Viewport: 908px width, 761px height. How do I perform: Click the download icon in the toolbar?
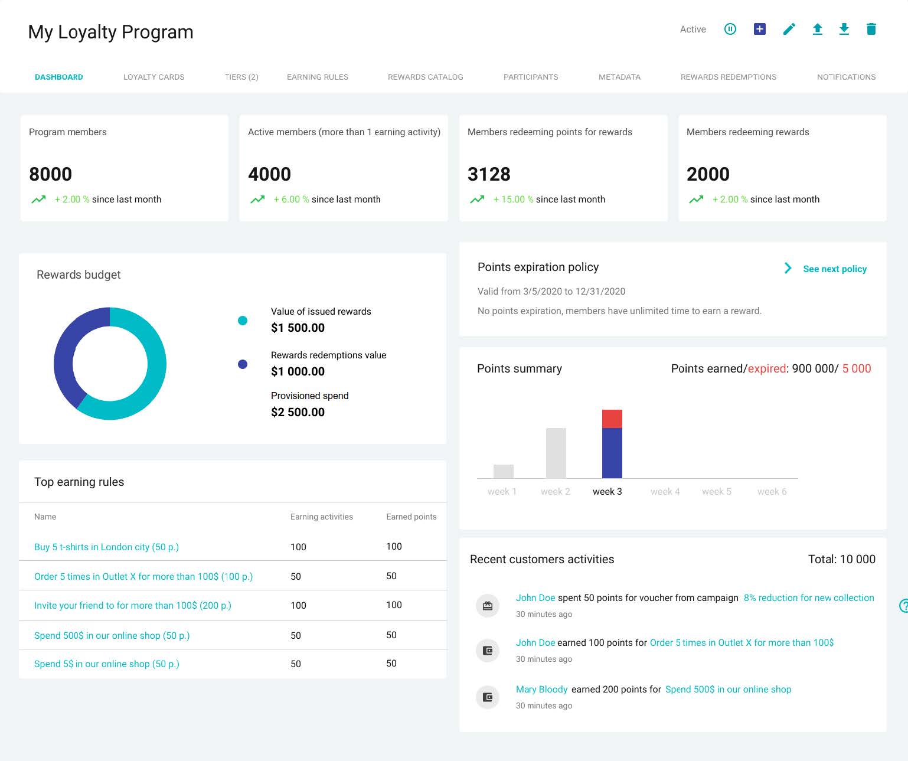click(x=844, y=29)
